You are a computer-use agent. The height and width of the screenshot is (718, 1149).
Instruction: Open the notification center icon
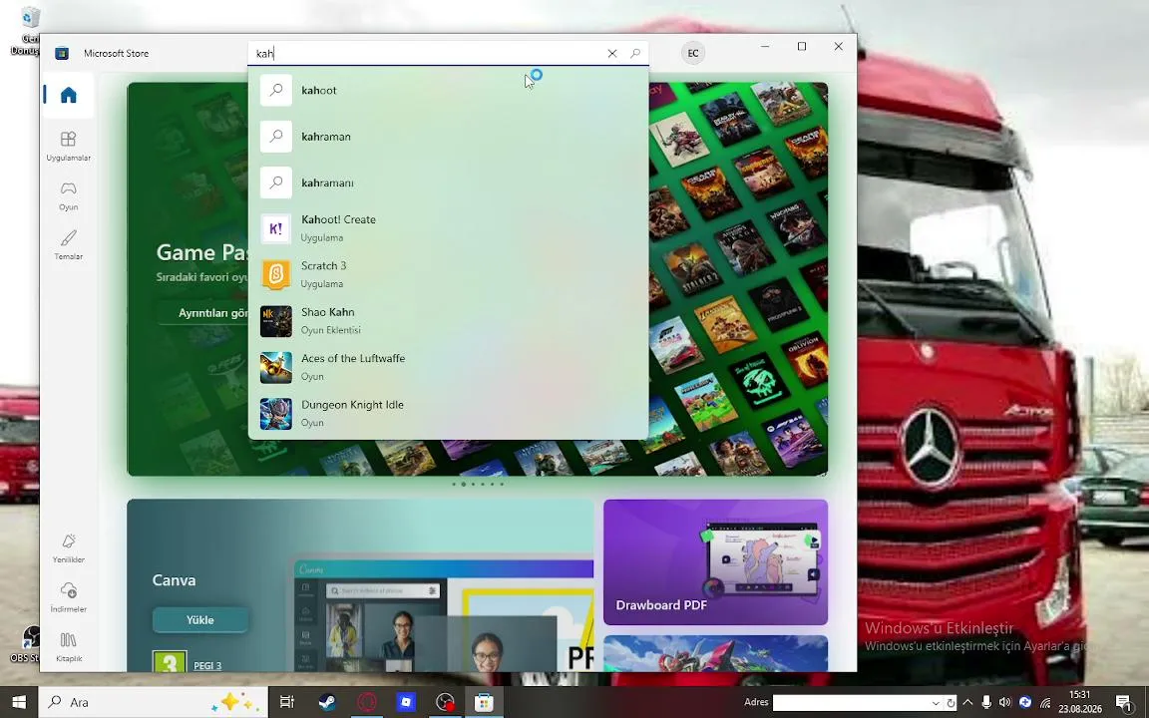1123,703
